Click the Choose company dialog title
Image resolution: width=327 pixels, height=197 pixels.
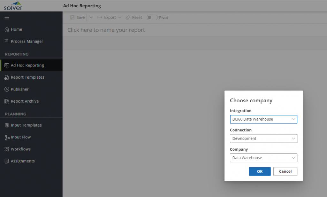251,101
